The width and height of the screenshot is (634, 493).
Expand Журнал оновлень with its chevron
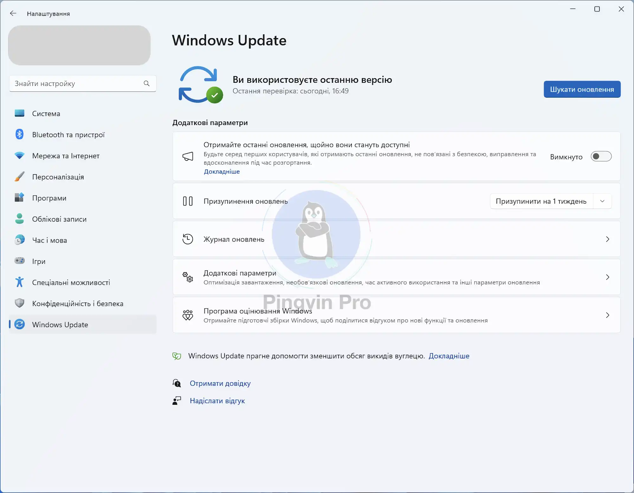tap(607, 239)
